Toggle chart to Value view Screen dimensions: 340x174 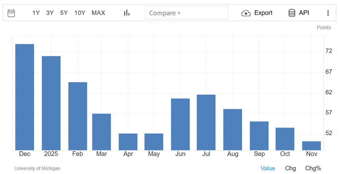point(268,168)
